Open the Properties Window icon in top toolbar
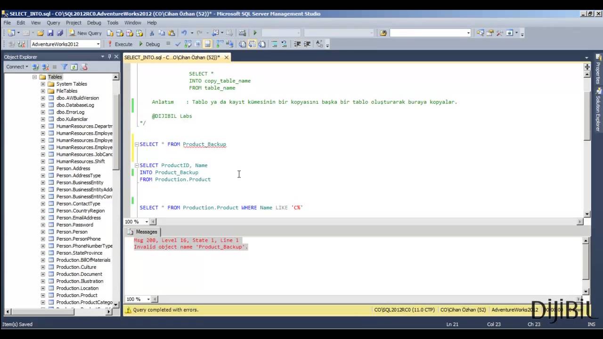 click(x=490, y=33)
